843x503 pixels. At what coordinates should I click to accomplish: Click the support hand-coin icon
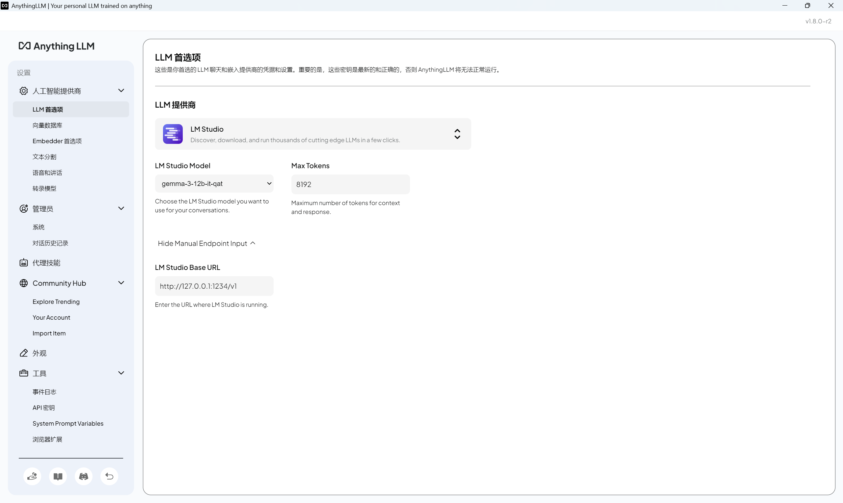(32, 476)
